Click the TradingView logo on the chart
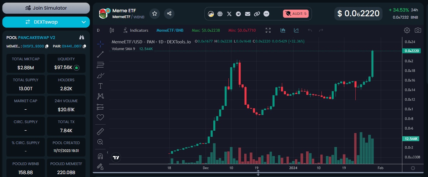428x177 pixels. [116, 157]
